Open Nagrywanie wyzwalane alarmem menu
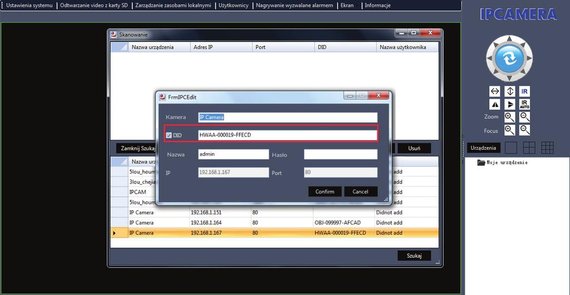The image size is (570, 295). click(294, 6)
